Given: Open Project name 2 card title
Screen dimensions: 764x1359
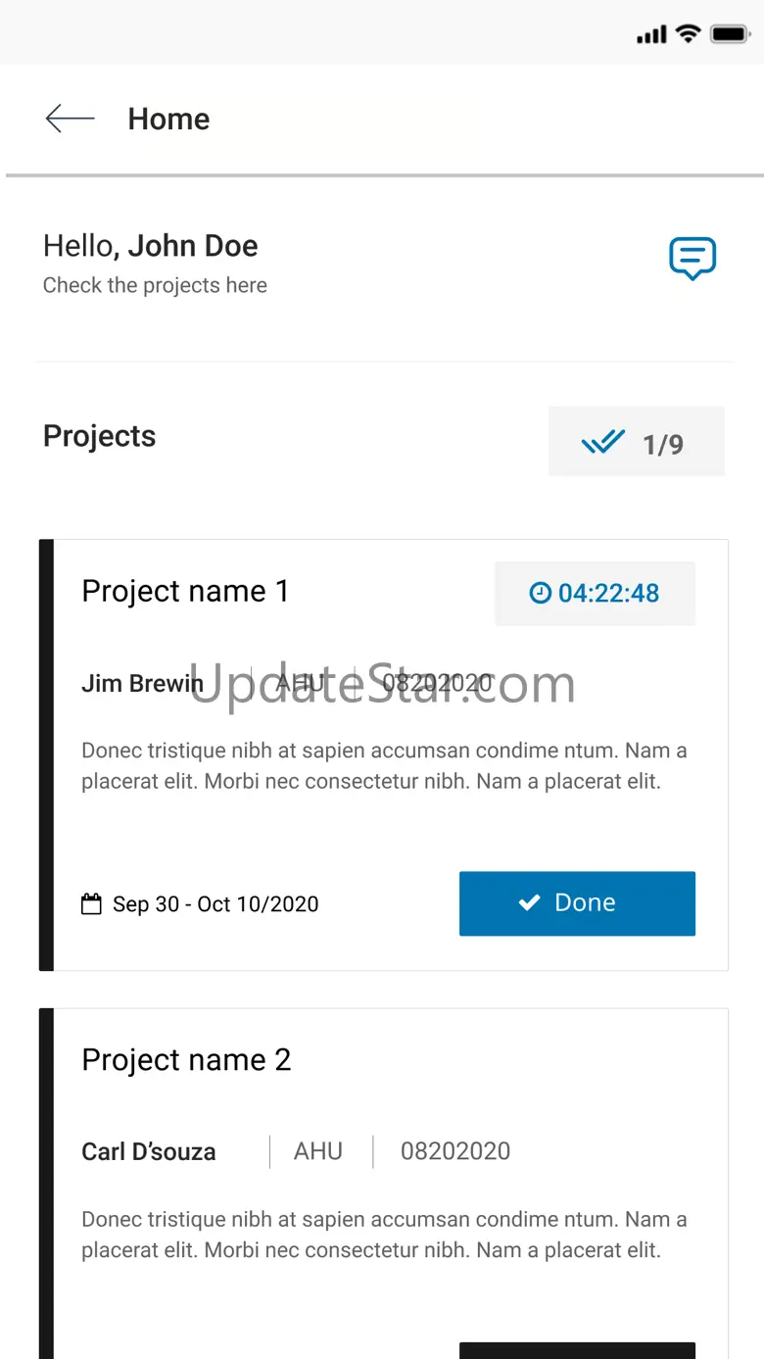Looking at the screenshot, I should 186,1059.
